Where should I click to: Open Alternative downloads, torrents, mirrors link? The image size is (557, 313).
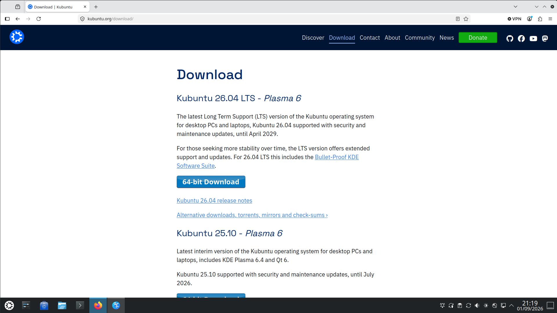(252, 215)
